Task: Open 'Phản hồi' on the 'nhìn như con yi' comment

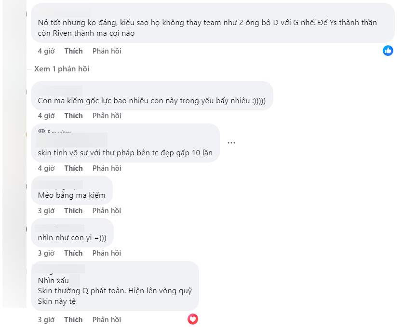Action: pos(106,253)
